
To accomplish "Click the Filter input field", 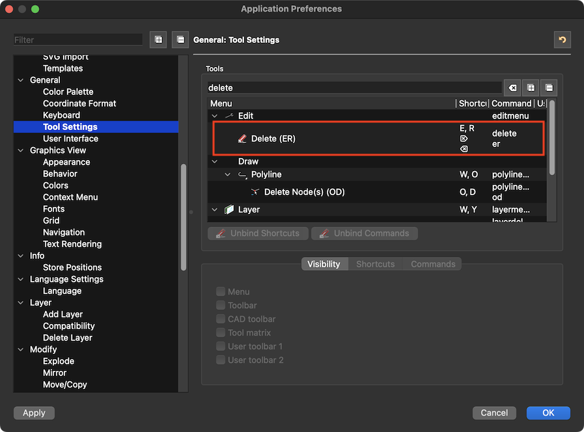I will click(77, 40).
